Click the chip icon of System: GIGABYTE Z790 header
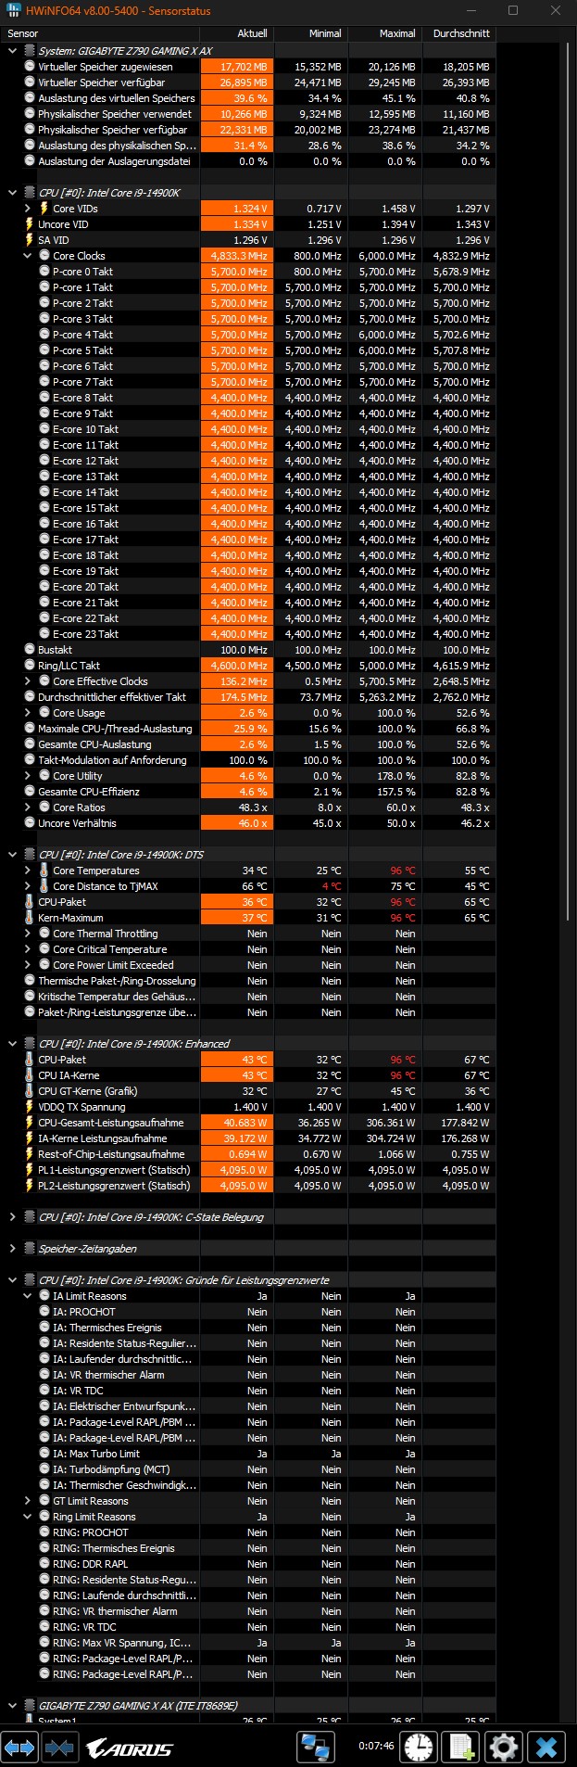Image resolution: width=577 pixels, height=1767 pixels. pos(29,51)
